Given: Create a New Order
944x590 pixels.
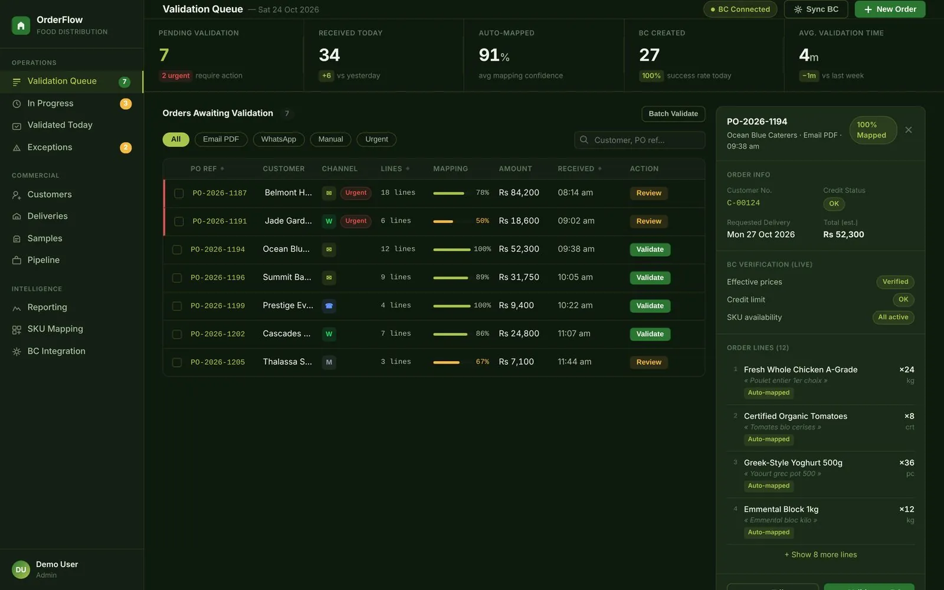Looking at the screenshot, I should tap(890, 9).
